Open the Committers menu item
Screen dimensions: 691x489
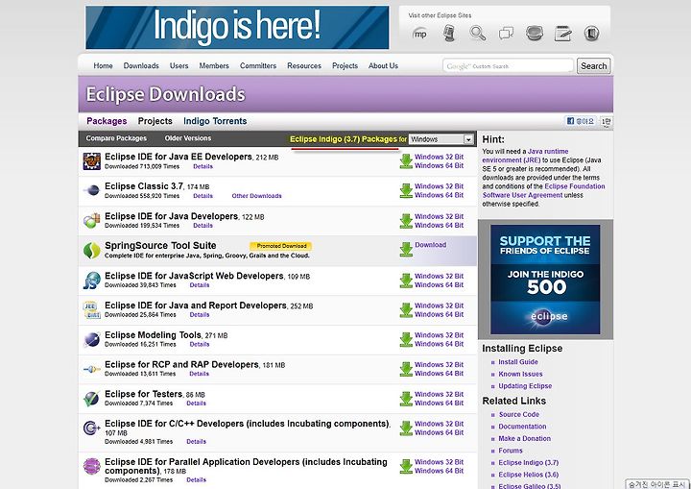[258, 65]
